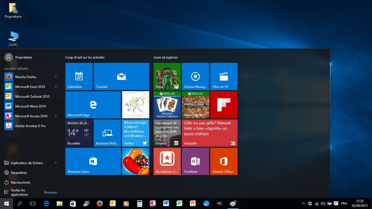Click the Calculator icon on the taskbar
This screenshot has height=209, width=372.
click(x=139, y=203)
